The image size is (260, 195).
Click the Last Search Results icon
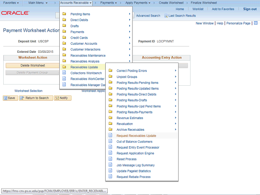click(166, 16)
